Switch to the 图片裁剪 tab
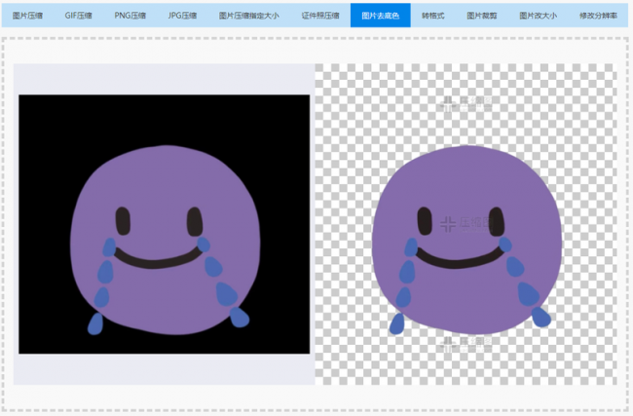633x416 pixels. (482, 16)
